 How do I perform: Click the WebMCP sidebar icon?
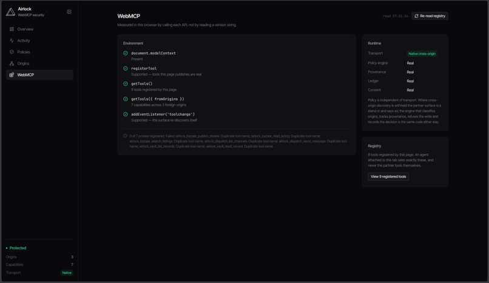(x=12, y=75)
